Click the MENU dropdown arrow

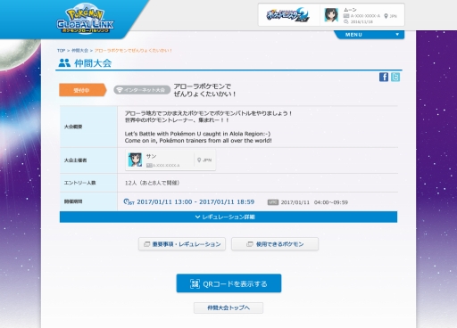(x=397, y=35)
